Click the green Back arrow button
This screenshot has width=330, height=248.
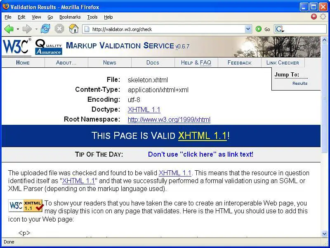tap(9, 29)
